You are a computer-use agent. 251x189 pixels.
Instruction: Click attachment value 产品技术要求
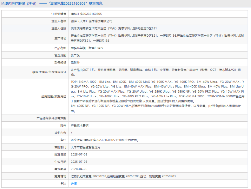coord(80,125)
